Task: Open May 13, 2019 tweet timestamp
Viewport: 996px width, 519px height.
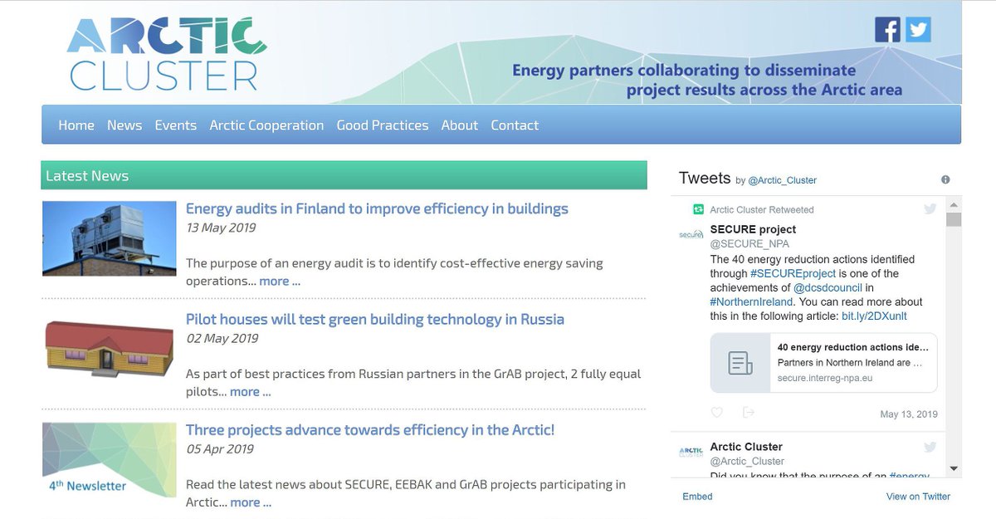Action: 909,414
